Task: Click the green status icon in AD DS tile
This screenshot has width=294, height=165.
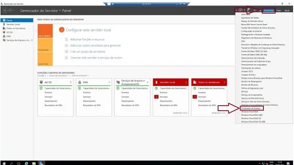Action: 41,88
